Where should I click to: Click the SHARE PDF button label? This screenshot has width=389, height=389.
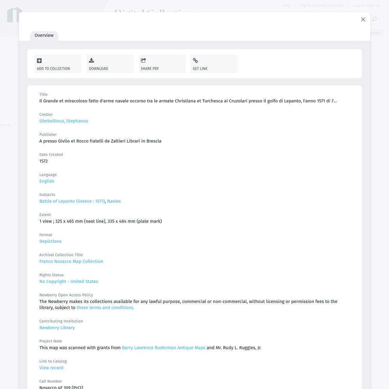(x=150, y=69)
